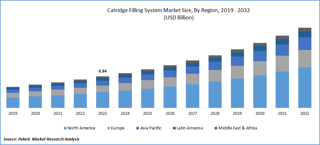Click the 2027 axis label
This screenshot has width=320, height=145.
point(193,114)
